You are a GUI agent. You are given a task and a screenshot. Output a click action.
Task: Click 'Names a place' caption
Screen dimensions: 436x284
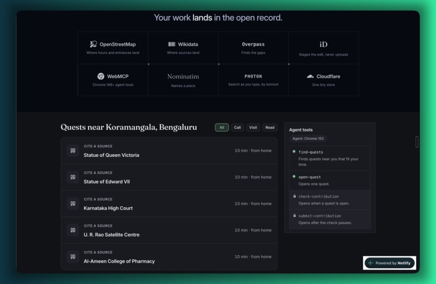click(183, 85)
